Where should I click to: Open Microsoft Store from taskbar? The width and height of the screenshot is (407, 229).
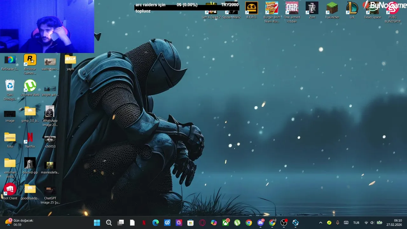190,223
